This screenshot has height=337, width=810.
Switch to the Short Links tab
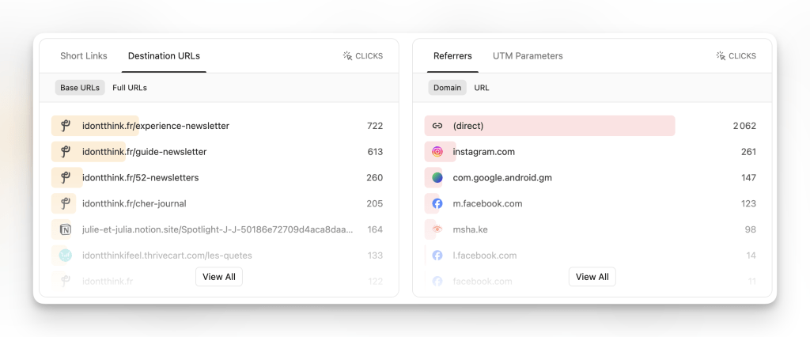click(84, 56)
